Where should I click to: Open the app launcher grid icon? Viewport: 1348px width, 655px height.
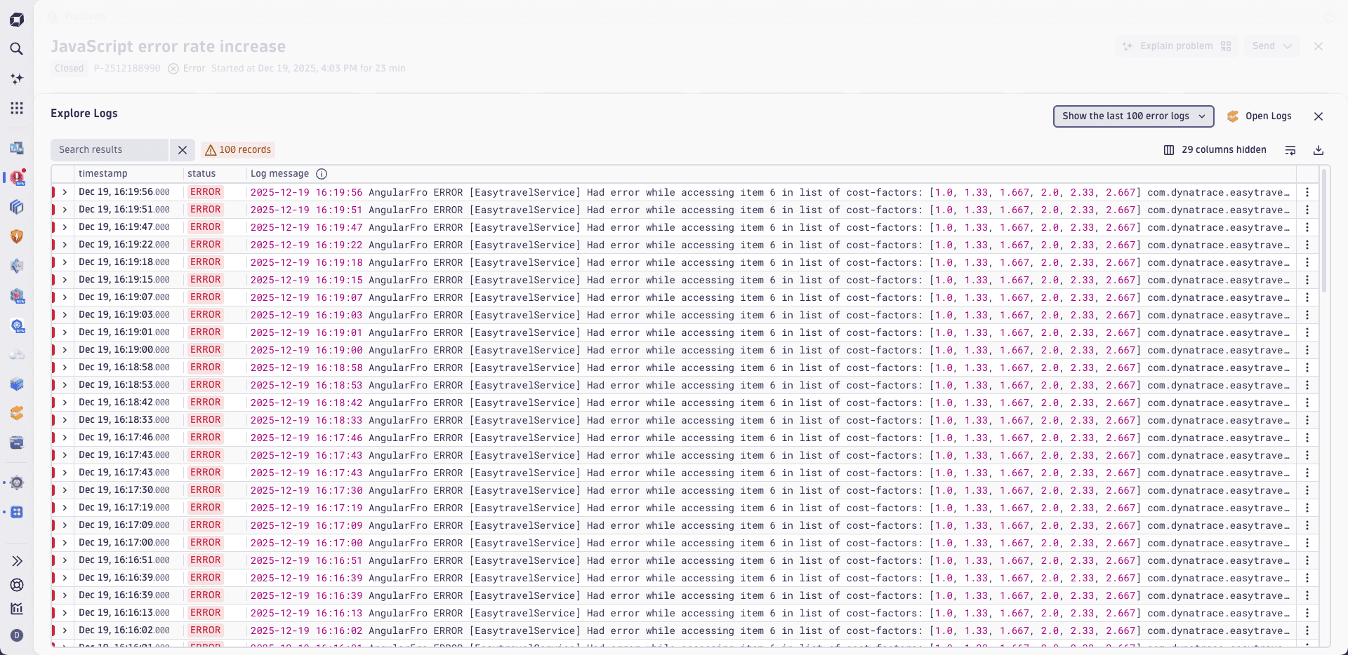click(x=17, y=108)
